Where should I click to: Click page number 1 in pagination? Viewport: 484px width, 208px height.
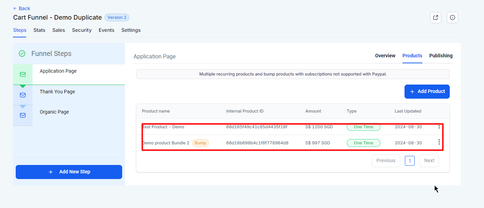tap(410, 161)
